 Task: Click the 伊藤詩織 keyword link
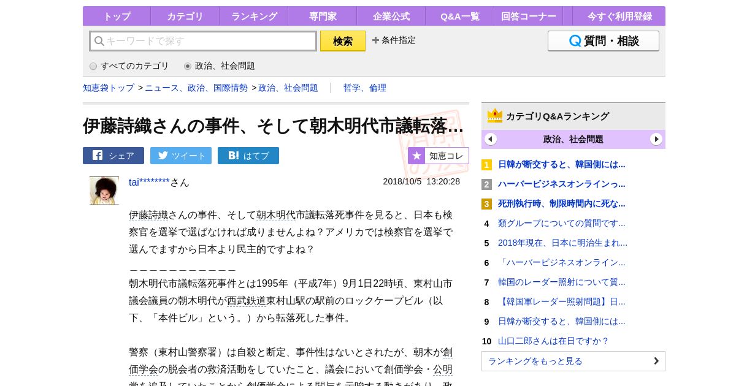(148, 215)
